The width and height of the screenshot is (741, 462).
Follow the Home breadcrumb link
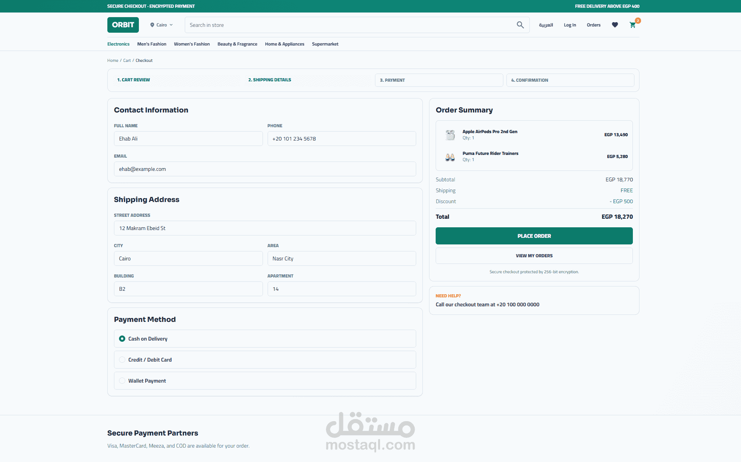[113, 60]
